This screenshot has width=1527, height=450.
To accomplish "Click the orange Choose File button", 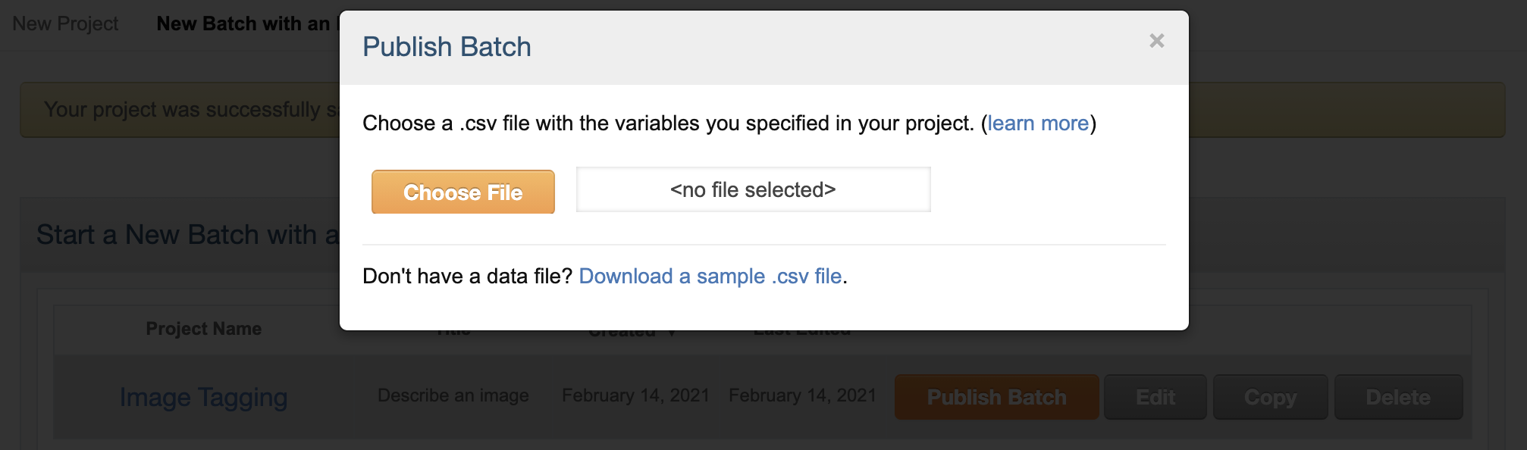I will 462,192.
